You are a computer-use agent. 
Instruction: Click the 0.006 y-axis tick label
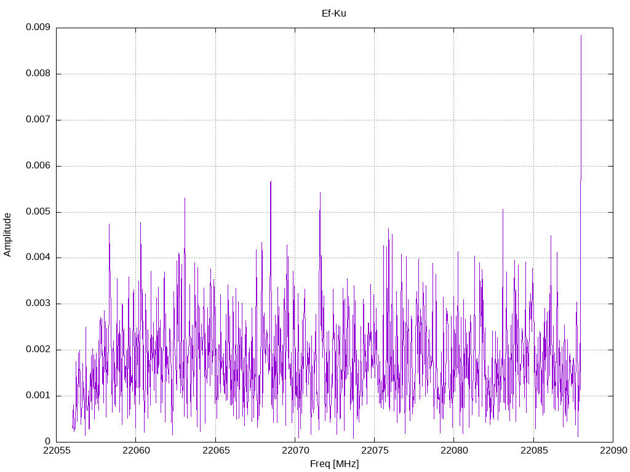point(38,166)
